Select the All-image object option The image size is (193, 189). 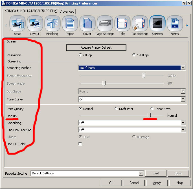point(134,137)
